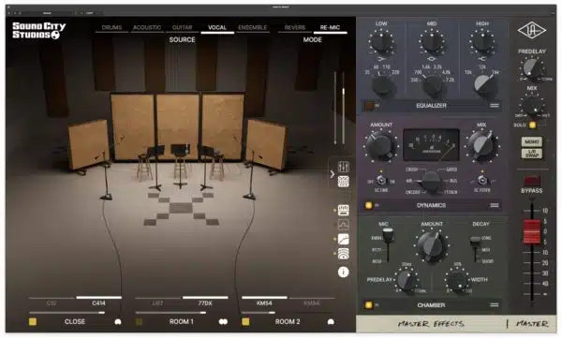Open the Equalizer module hamburger menu
The height and width of the screenshot is (339, 562).
495,106
